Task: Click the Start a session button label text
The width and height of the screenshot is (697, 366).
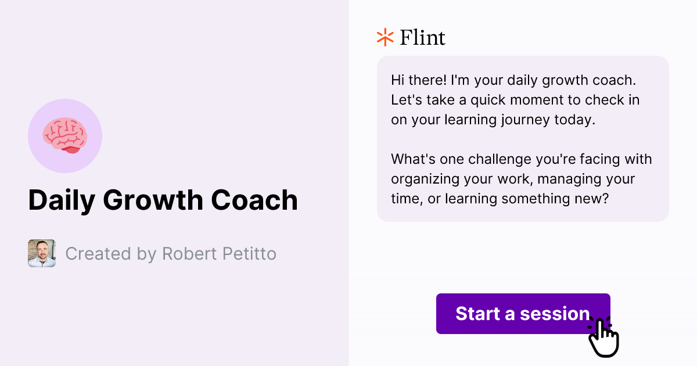Action: 523,314
